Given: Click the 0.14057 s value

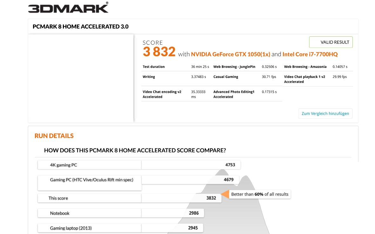Looking at the screenshot, I should click(x=340, y=67).
